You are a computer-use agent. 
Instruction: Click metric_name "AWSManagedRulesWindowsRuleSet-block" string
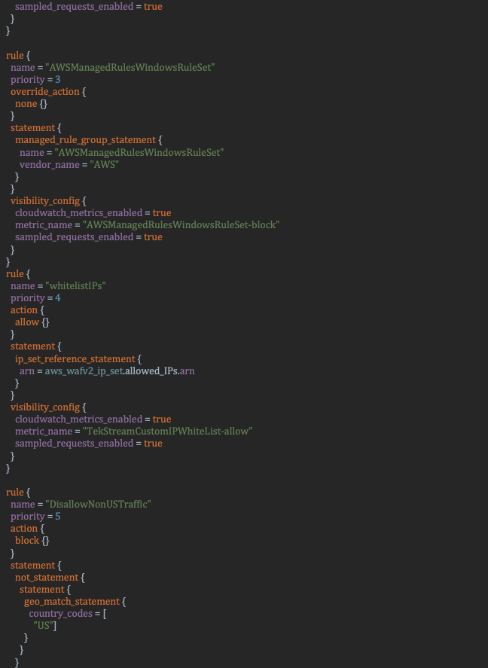point(181,225)
